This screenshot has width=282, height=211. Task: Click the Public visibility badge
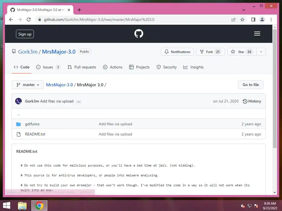85,51
